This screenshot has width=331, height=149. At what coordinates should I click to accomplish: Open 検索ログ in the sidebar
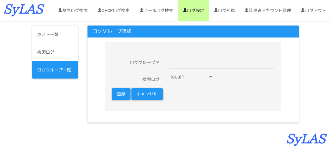click(x=55, y=52)
